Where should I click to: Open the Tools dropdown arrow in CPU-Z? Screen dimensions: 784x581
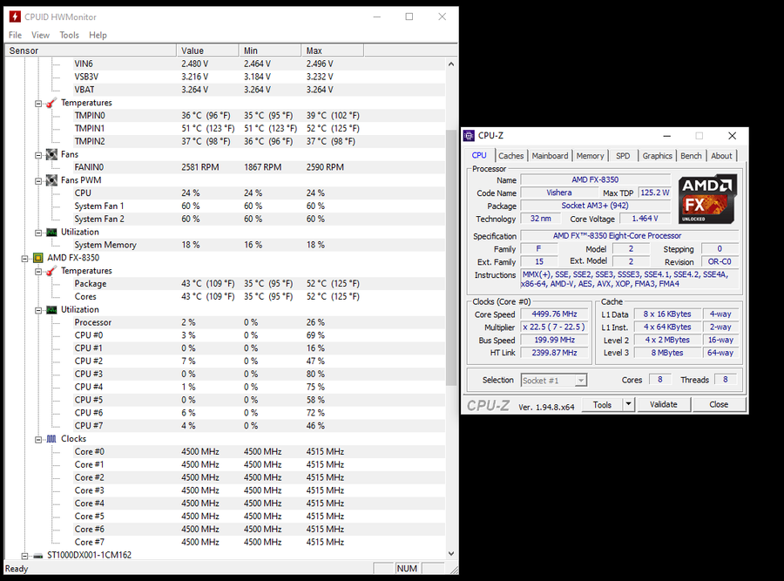(628, 404)
